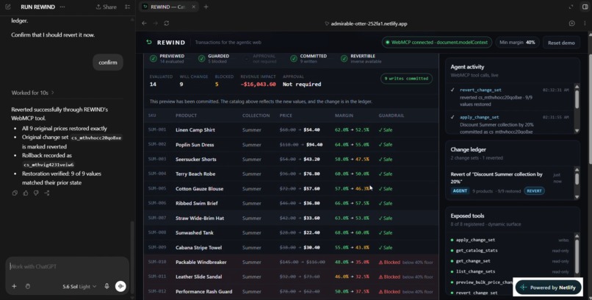Start dictation with the microphone icon
The height and width of the screenshot is (300, 592).
(107, 287)
